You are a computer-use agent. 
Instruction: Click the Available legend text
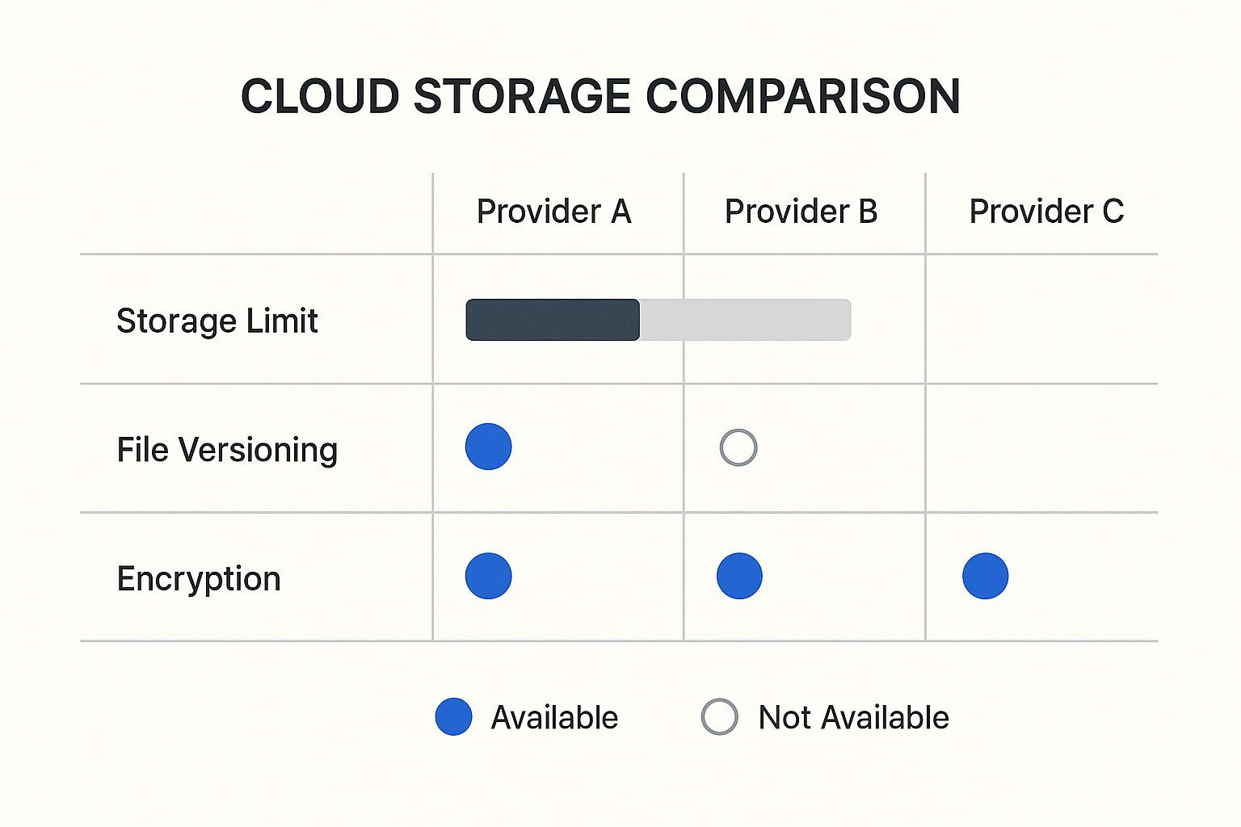click(x=554, y=718)
